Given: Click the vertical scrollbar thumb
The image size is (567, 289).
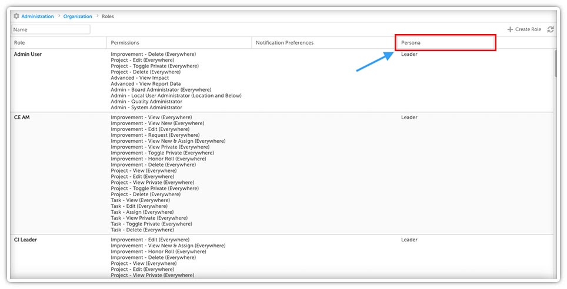Looking at the screenshot, I should (x=555, y=63).
